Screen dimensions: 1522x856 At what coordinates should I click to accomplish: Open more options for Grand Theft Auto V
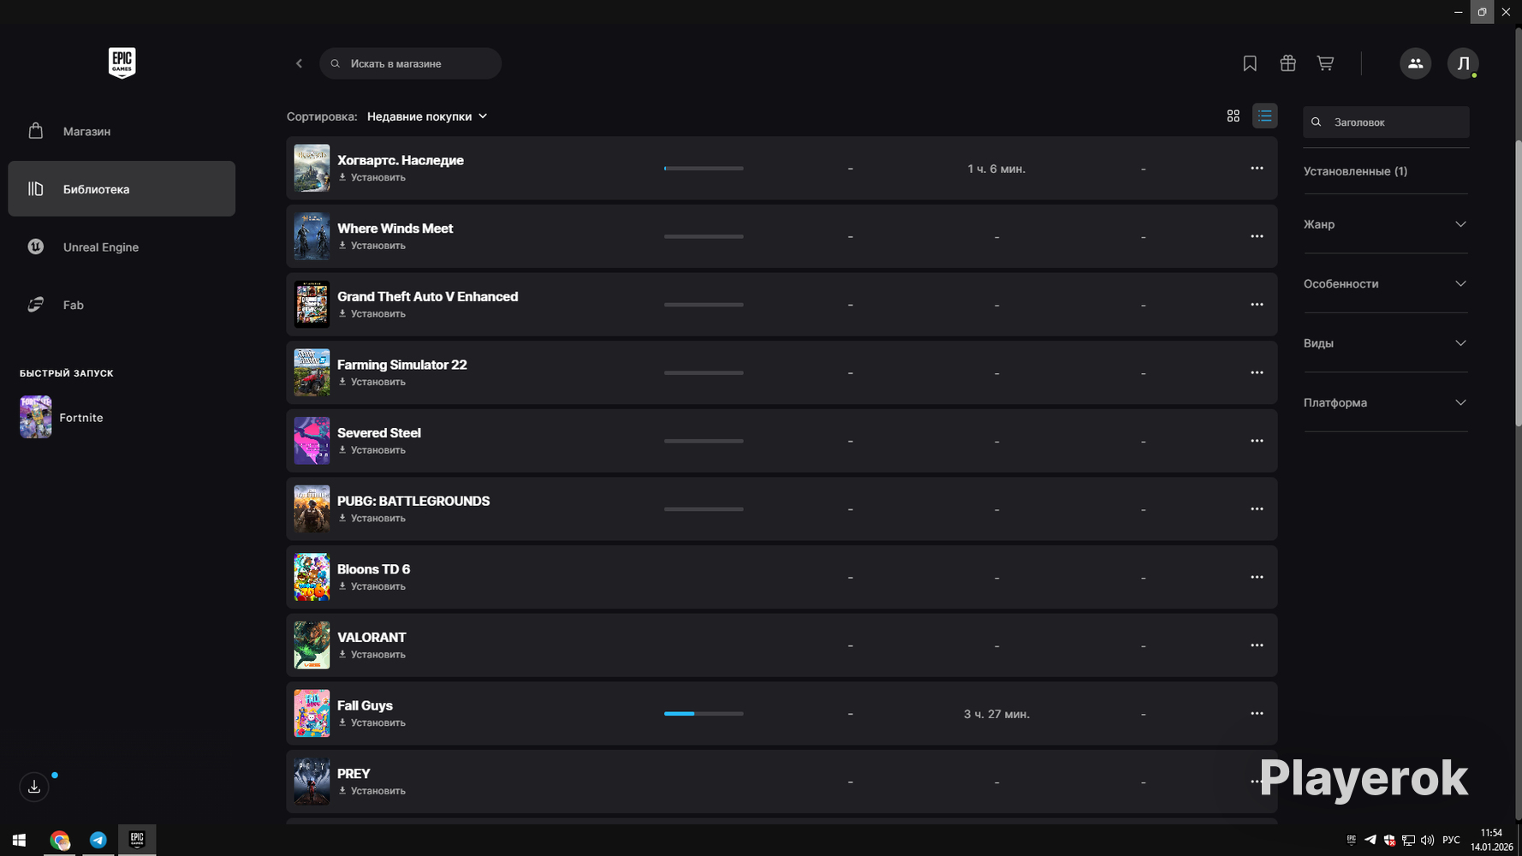[x=1257, y=305]
